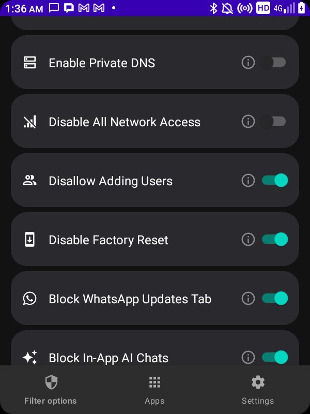The image size is (310, 414).
Task: Click the factory reset phone icon
Action: tap(30, 239)
